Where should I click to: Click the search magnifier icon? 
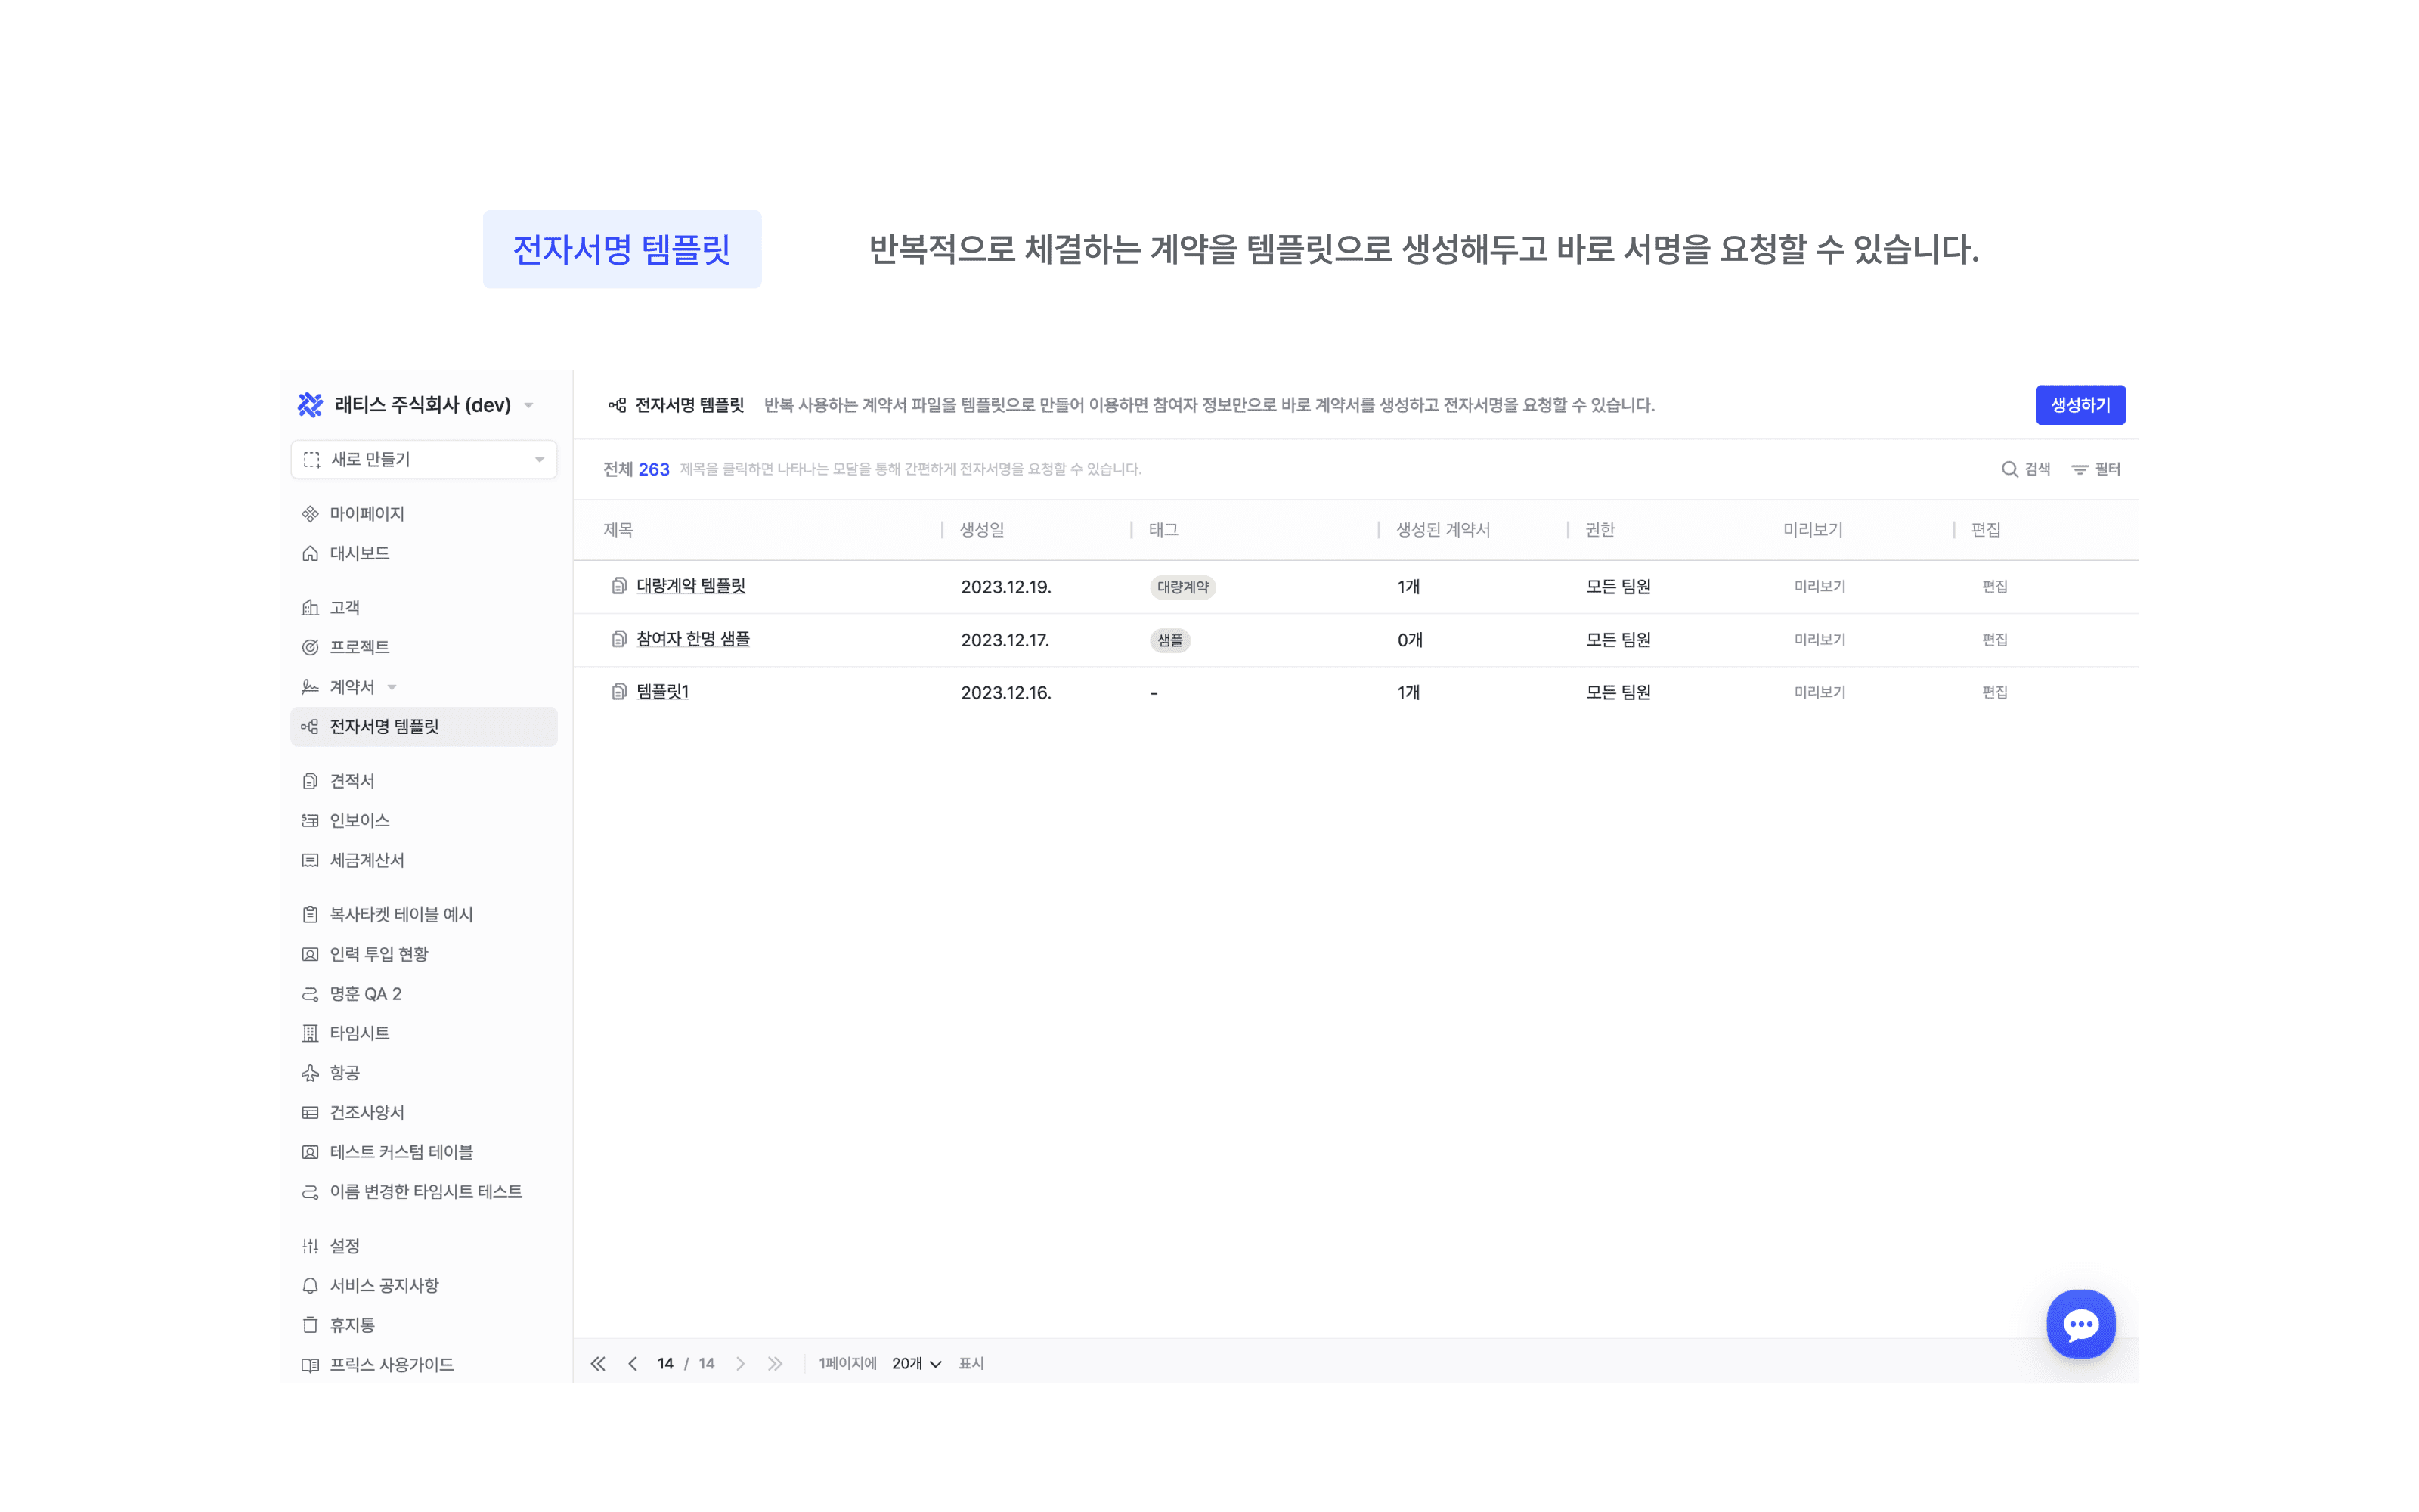point(2009,469)
